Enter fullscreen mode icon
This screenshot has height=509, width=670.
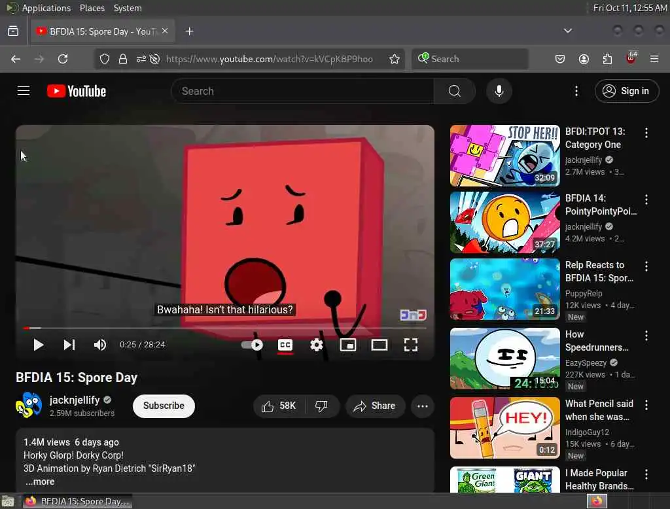411,345
